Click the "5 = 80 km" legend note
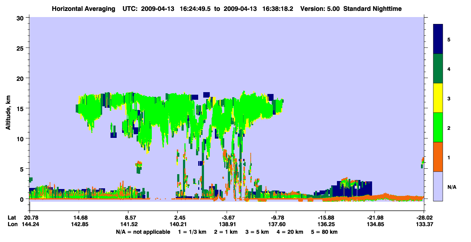 pos(325,232)
